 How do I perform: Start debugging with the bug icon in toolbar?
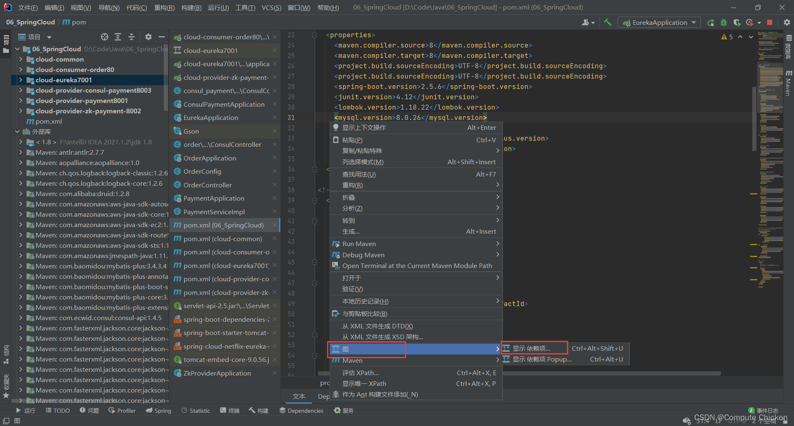(x=724, y=22)
